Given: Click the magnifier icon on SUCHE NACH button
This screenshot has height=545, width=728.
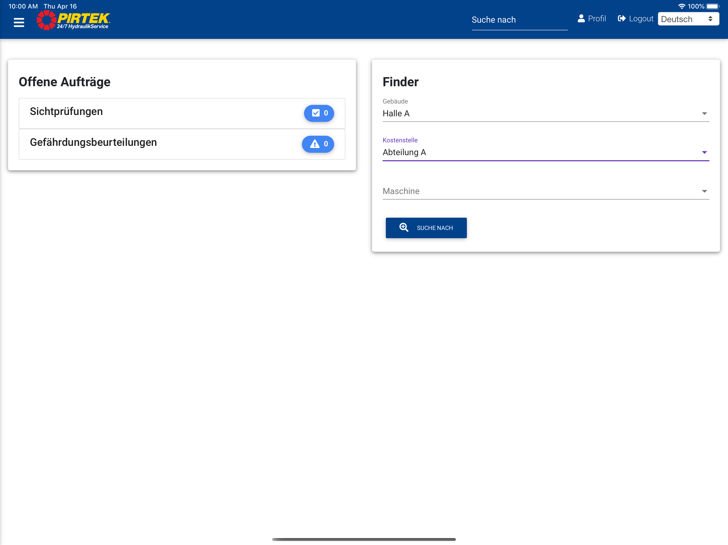Looking at the screenshot, I should pos(403,227).
